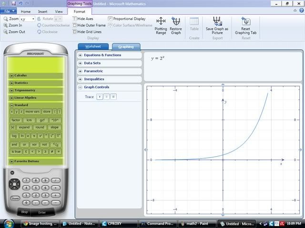Click the factor button
This screenshot has height=228, width=305.
pyautogui.click(x=16, y=120)
